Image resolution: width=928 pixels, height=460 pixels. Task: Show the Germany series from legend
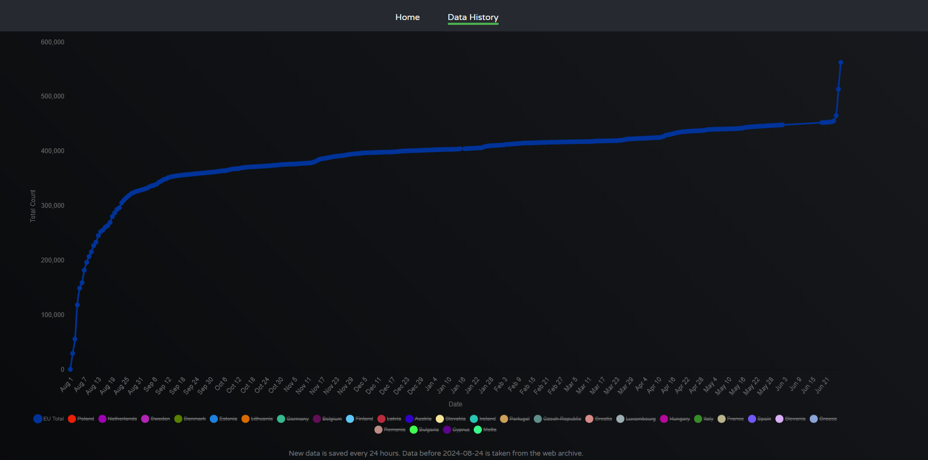tap(293, 419)
